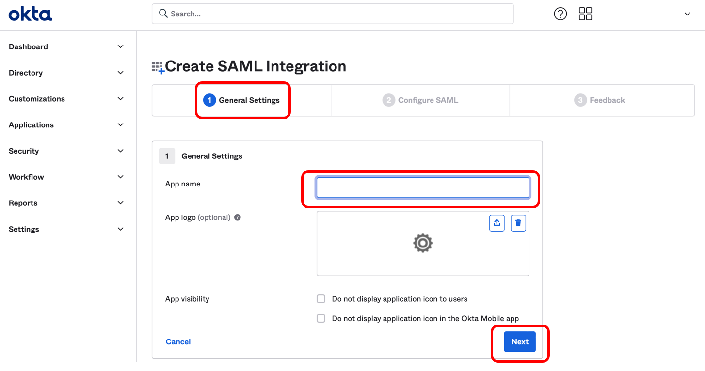Viewport: 705px width, 371px height.
Task: Open the help question mark icon
Action: (560, 14)
